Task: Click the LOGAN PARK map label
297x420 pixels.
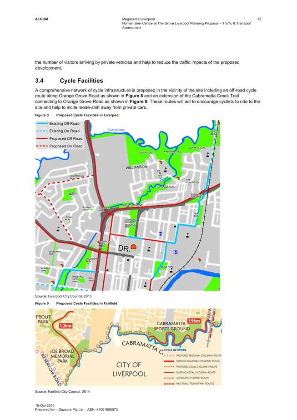Action: pos(69,218)
